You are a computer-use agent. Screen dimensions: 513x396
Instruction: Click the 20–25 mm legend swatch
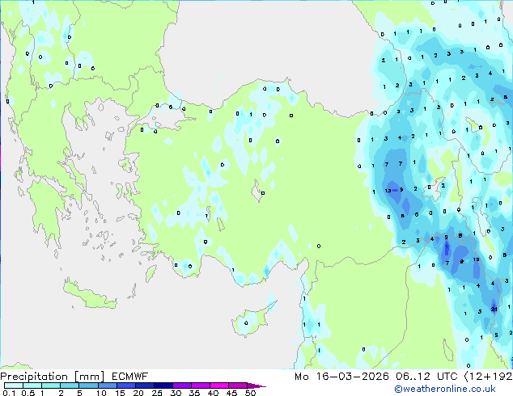click(144, 385)
